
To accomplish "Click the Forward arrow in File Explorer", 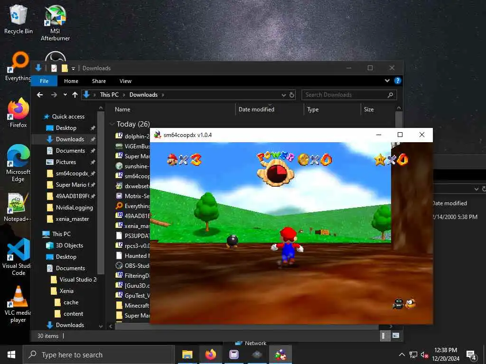I will [54, 95].
